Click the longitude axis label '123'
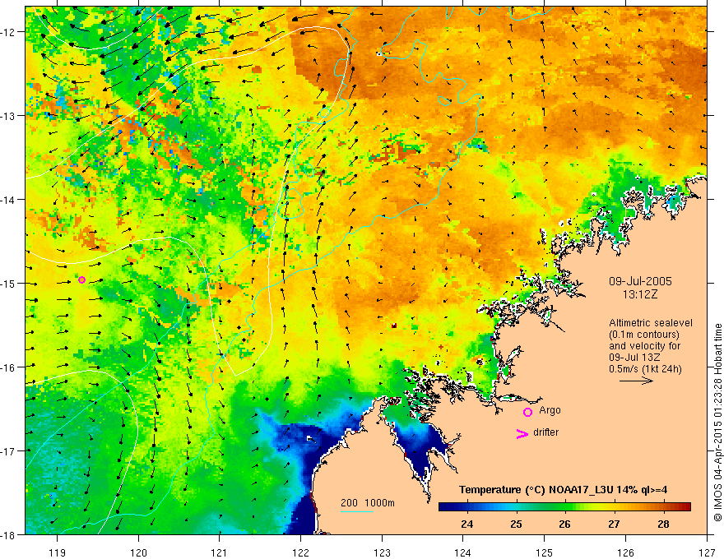724x559 pixels. click(382, 552)
